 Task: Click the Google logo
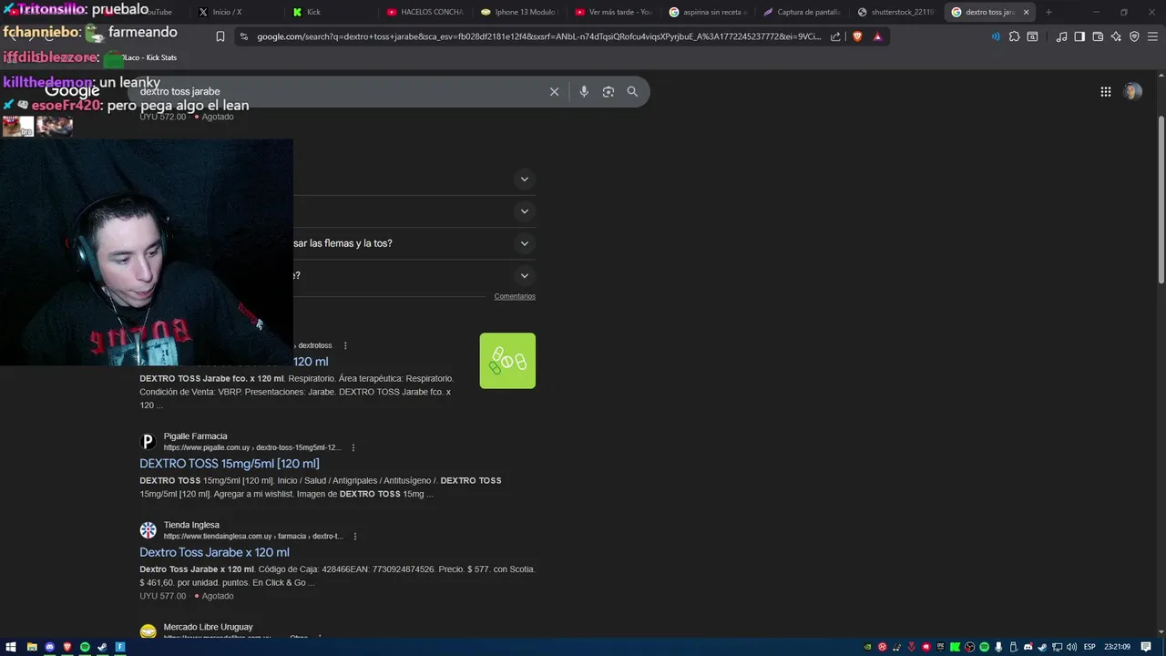[x=72, y=91]
